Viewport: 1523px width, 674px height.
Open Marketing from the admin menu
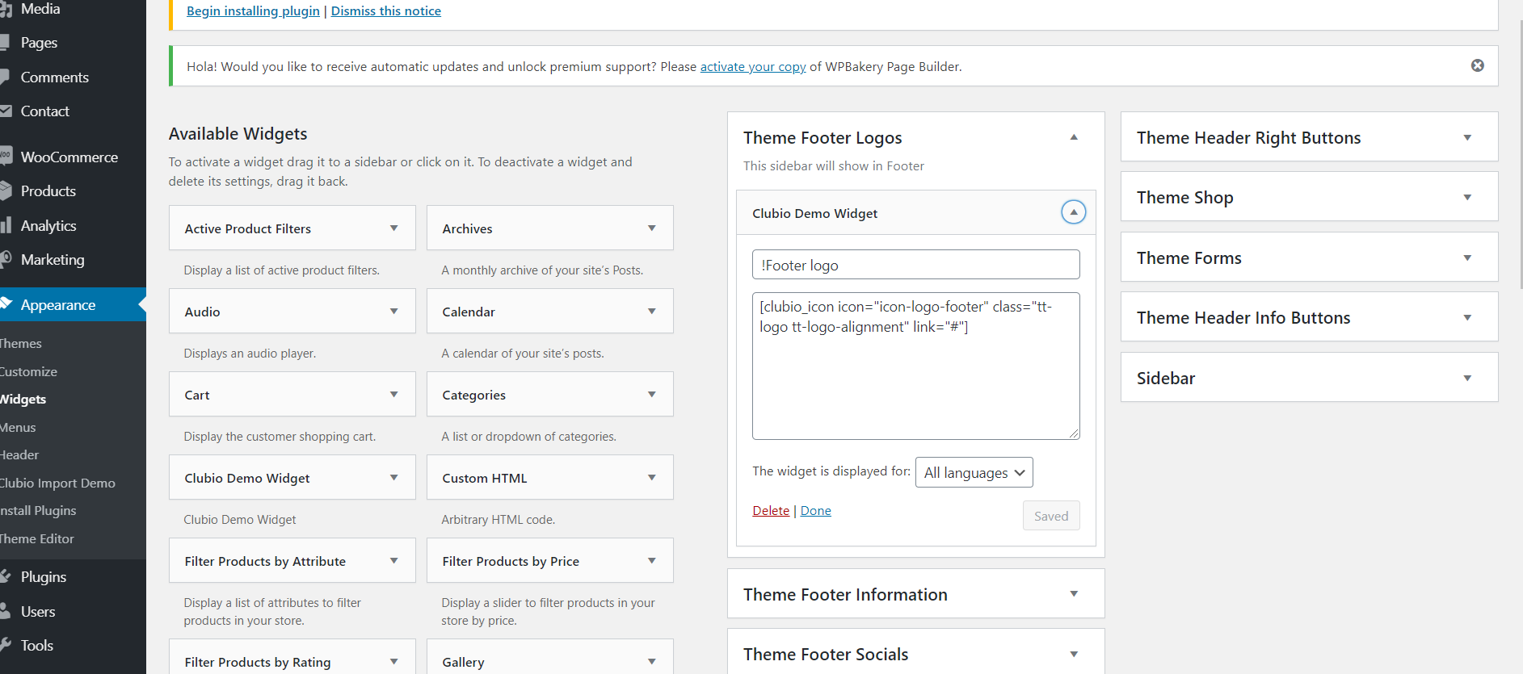(53, 260)
